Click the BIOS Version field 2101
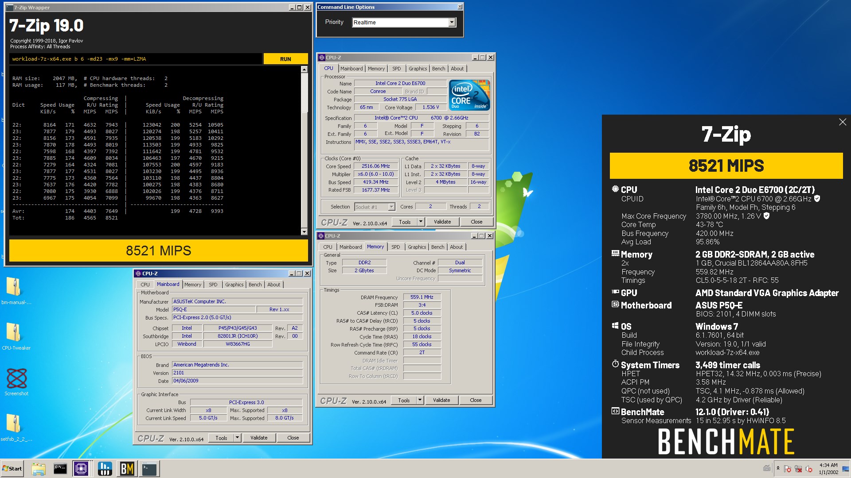Screen dimensions: 851x478 tap(238, 373)
